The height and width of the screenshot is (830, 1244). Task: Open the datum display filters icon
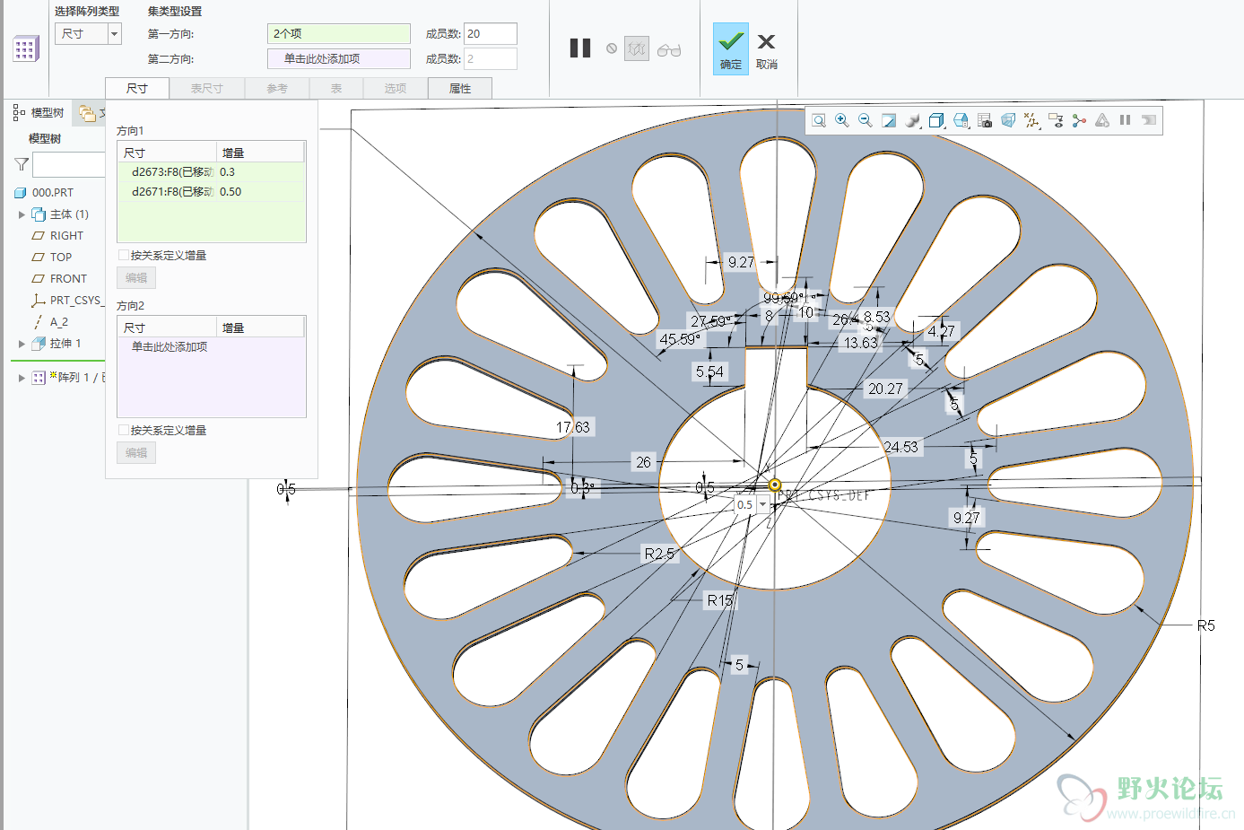pos(1032,120)
